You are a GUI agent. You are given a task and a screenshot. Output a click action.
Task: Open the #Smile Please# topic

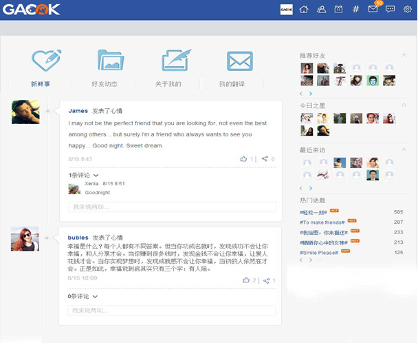pos(319,253)
